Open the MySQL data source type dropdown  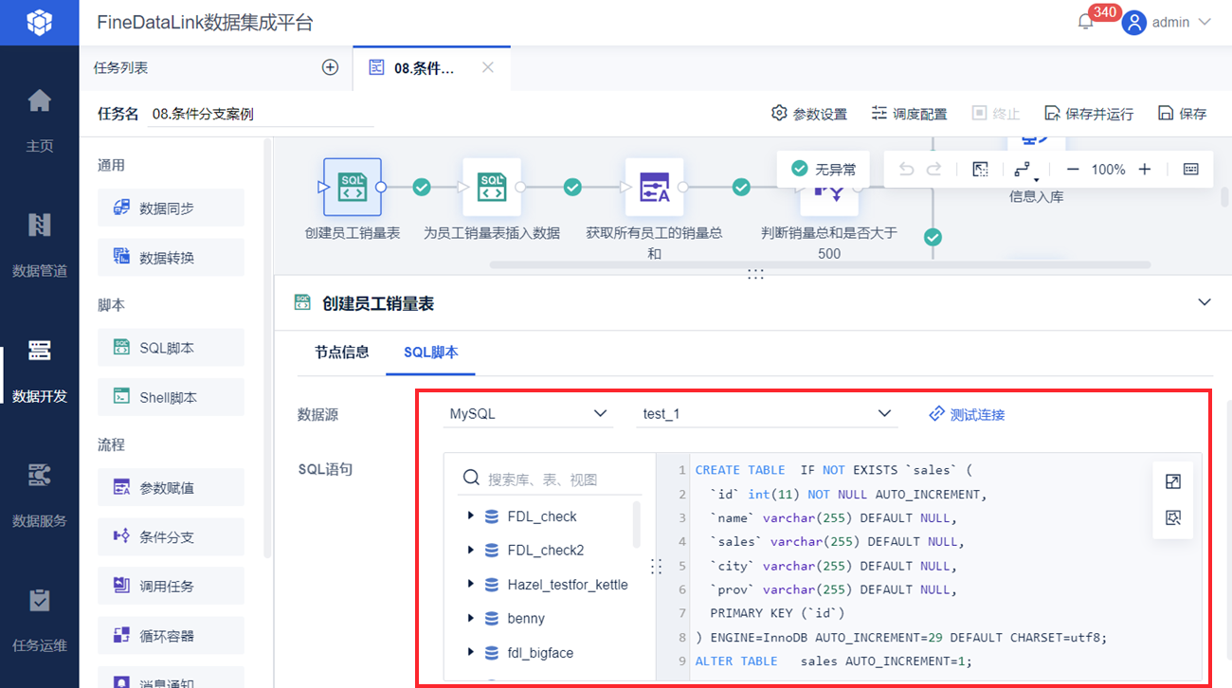529,414
